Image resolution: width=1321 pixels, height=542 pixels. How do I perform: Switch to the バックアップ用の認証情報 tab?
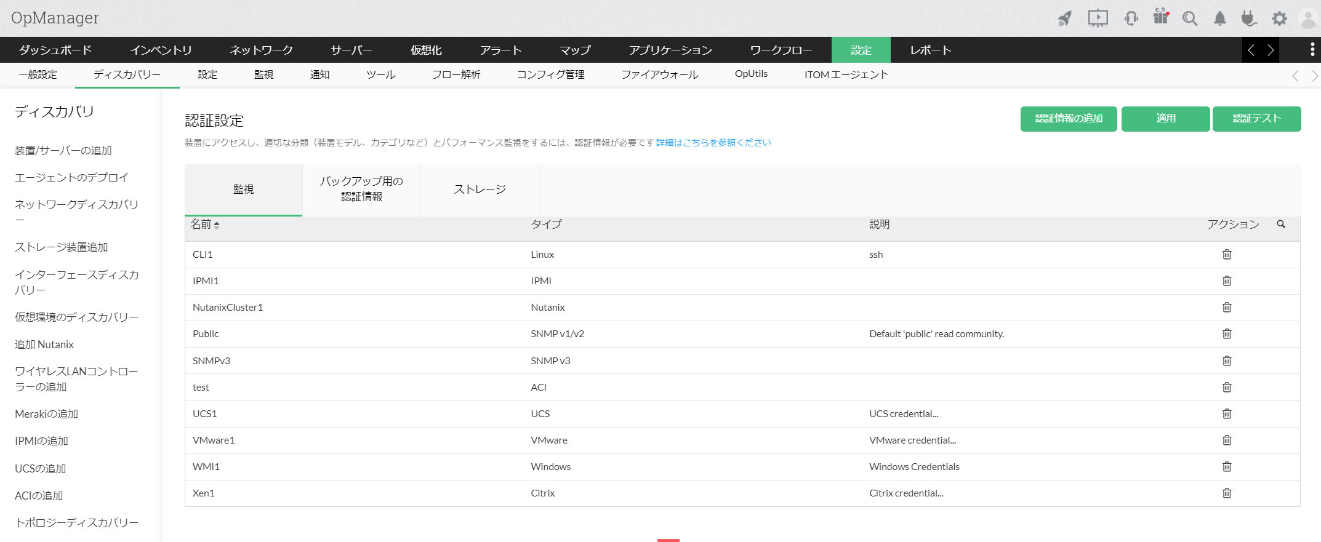click(361, 189)
